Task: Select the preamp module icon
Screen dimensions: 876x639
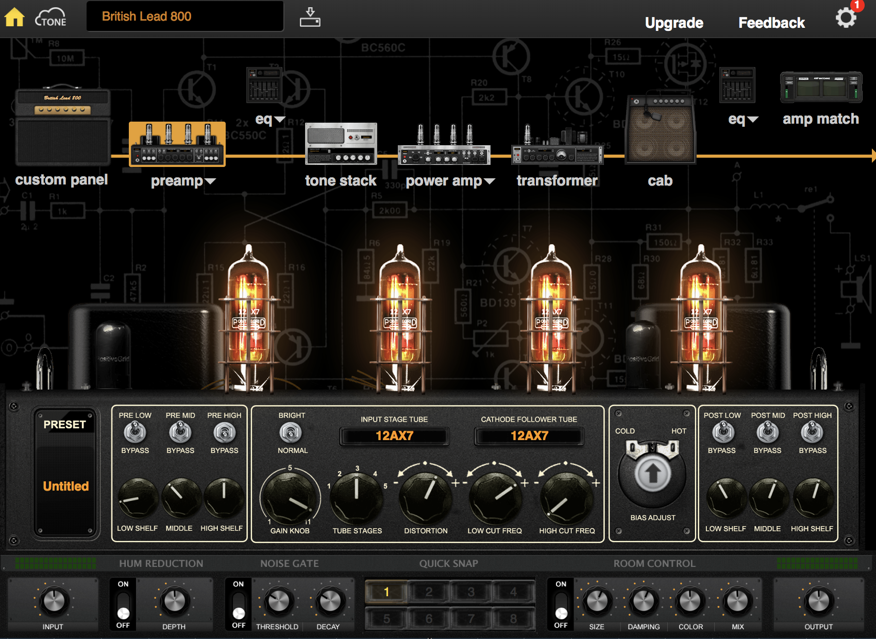Action: (177, 144)
